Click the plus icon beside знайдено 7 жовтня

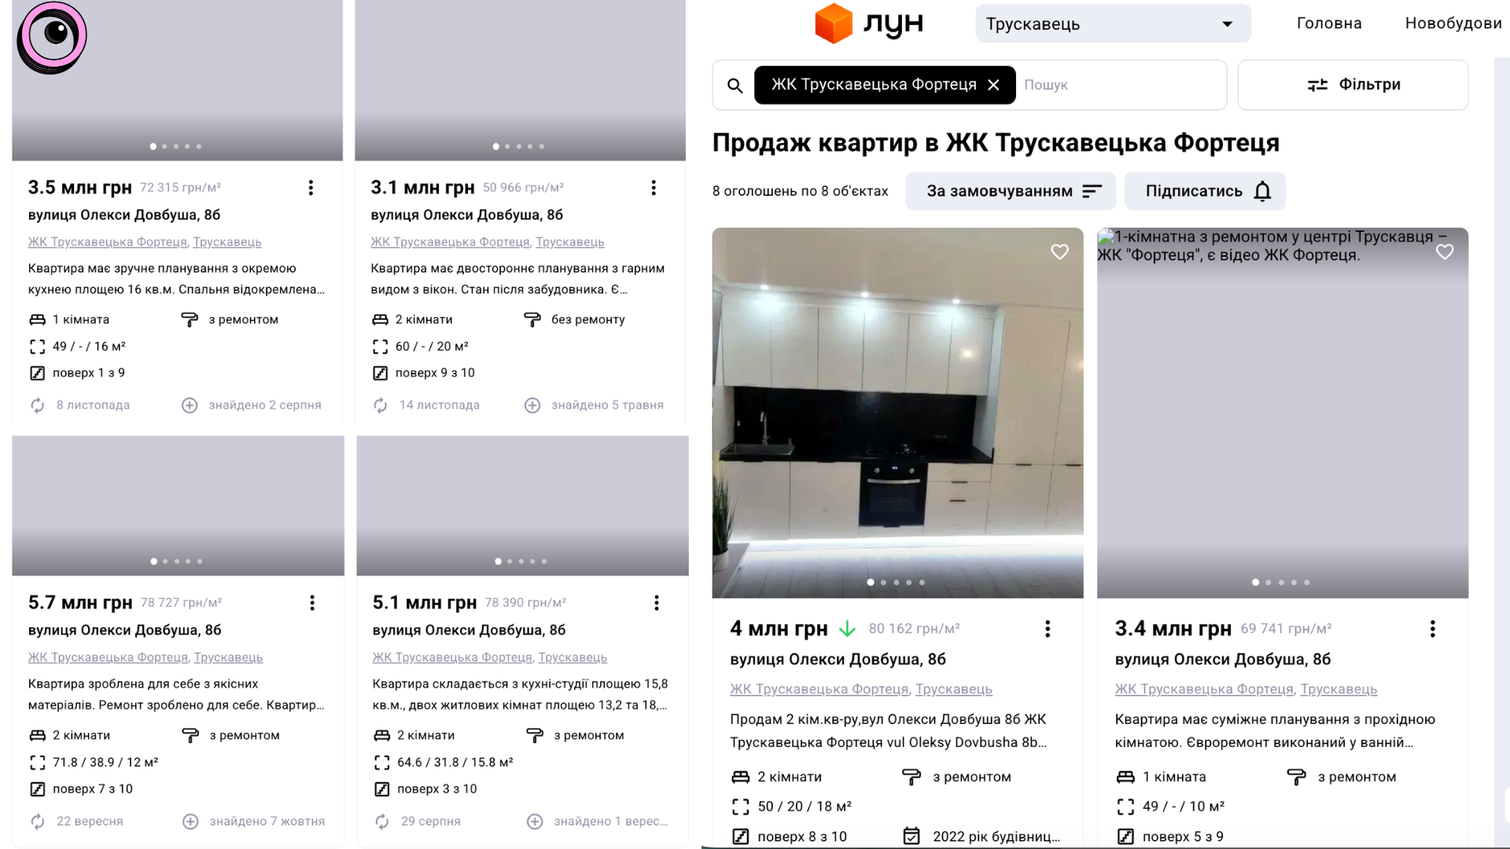[190, 821]
